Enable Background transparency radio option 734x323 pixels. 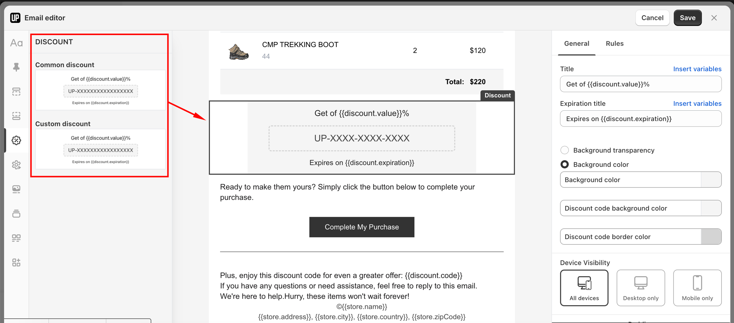[x=565, y=150]
